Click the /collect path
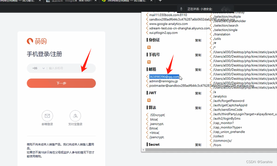This screenshot has width=277, height=166. click(218, 136)
